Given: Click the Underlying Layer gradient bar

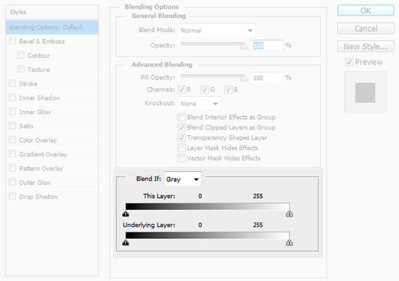Looking at the screenshot, I should [207, 235].
